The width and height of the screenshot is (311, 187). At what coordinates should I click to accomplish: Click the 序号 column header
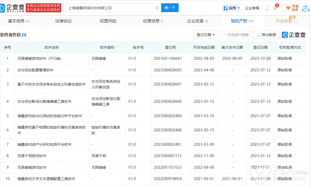(7, 47)
